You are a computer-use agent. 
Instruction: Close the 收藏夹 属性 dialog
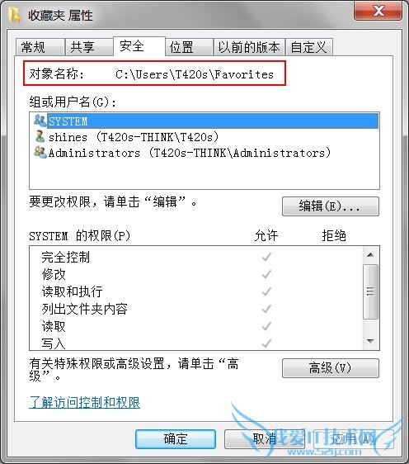[378, 12]
